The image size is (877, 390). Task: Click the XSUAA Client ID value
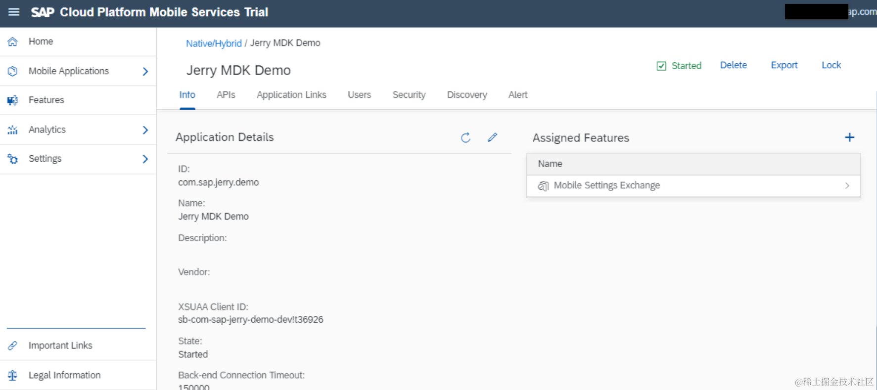point(250,320)
